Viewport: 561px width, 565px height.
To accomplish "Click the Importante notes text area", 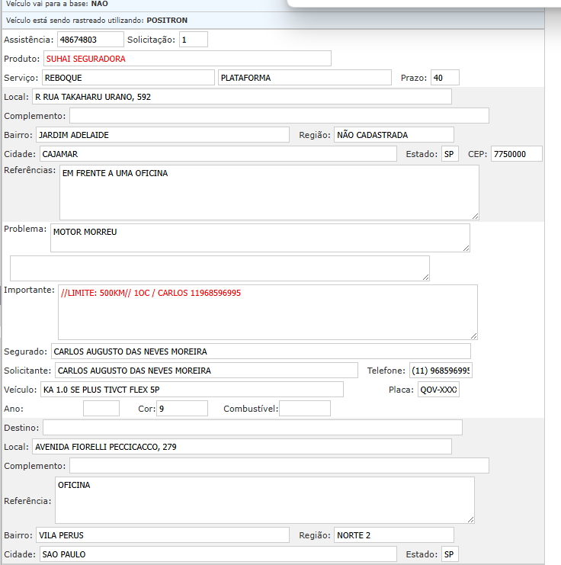I will [x=267, y=312].
